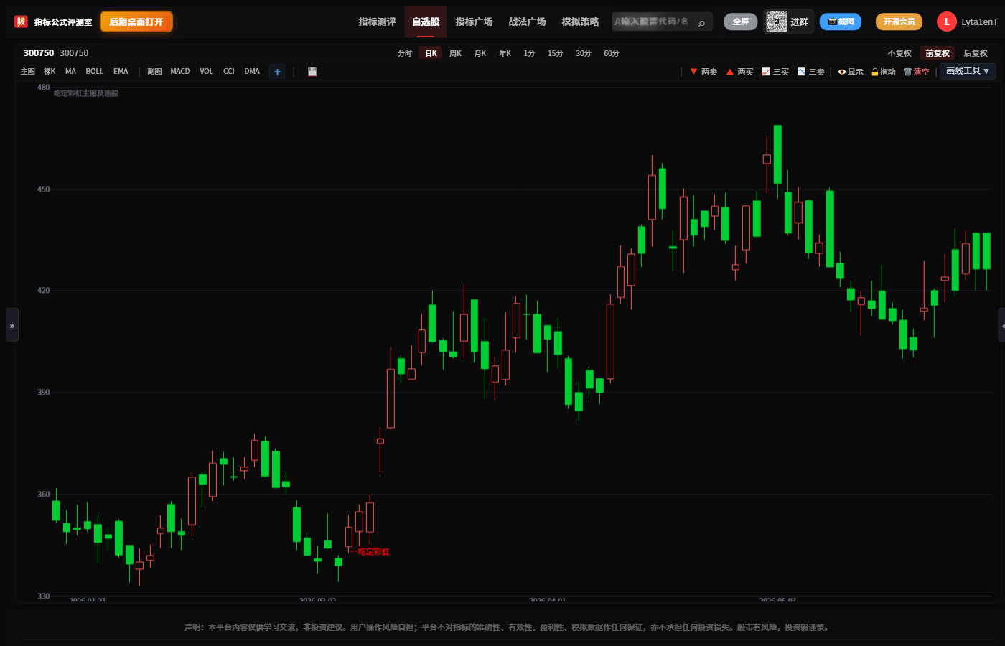
Task: Enable the DMA sub-chart indicator
Action: pos(252,72)
